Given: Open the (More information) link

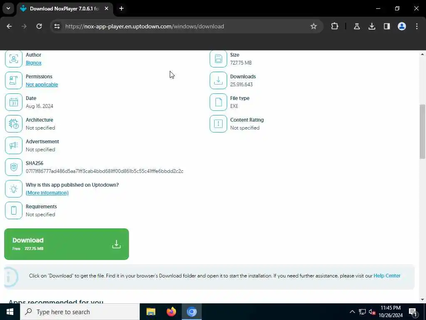Looking at the screenshot, I should pyautogui.click(x=47, y=192).
